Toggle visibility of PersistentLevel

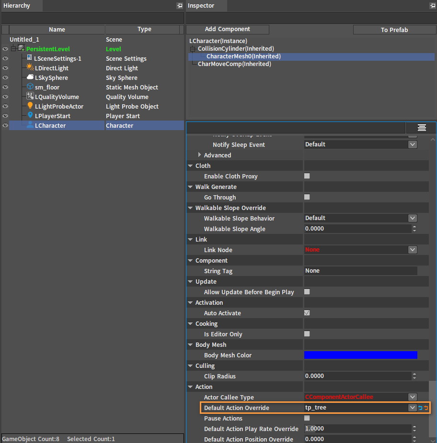(5, 49)
